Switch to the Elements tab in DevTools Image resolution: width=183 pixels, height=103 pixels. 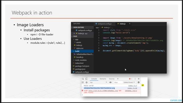click(x=103, y=79)
